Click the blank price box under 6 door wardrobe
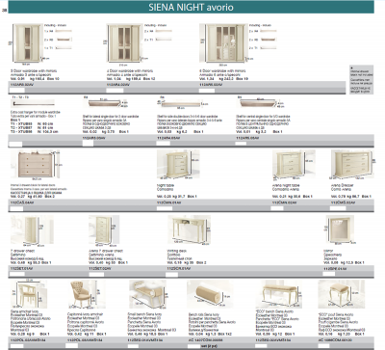 point(207,91)
